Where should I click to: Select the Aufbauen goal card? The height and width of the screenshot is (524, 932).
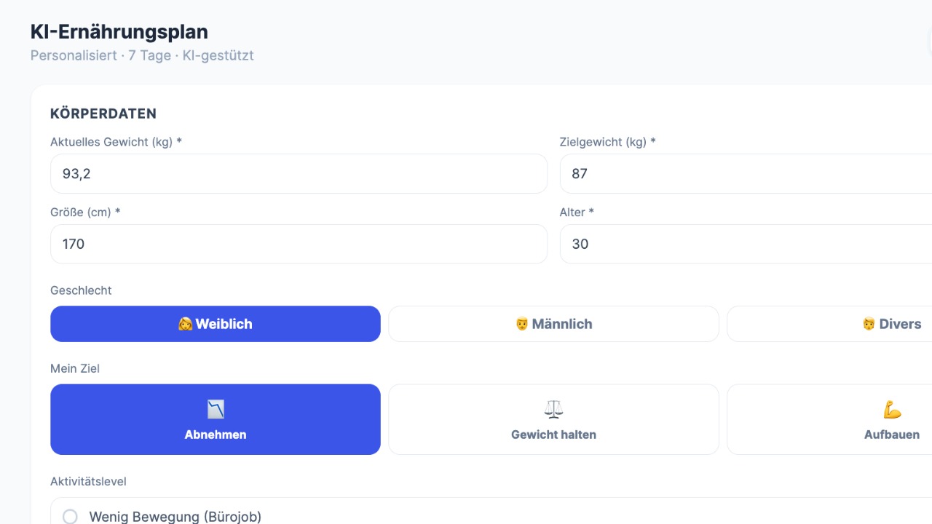829,419
